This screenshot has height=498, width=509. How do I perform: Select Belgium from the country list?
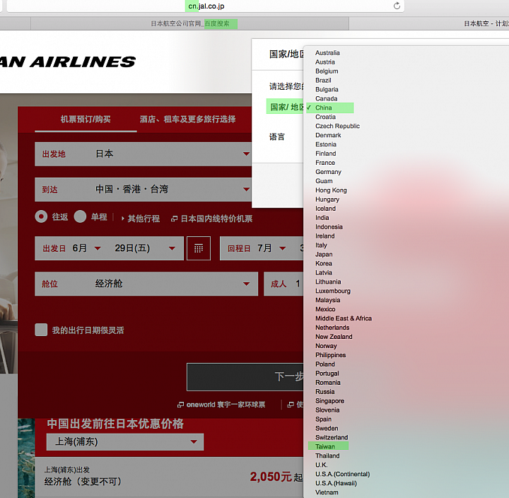(x=327, y=71)
